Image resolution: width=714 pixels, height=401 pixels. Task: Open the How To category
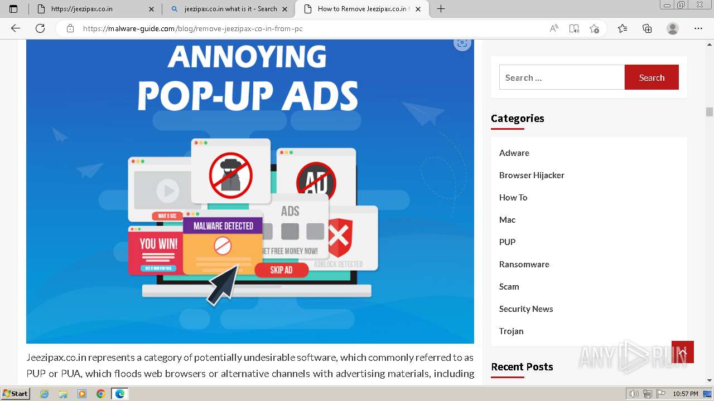(513, 197)
